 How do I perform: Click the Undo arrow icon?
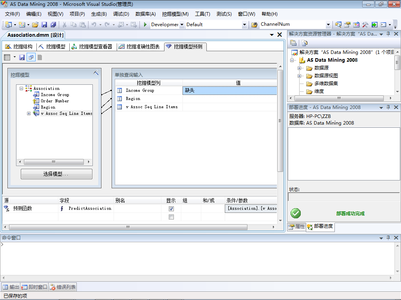point(94,25)
